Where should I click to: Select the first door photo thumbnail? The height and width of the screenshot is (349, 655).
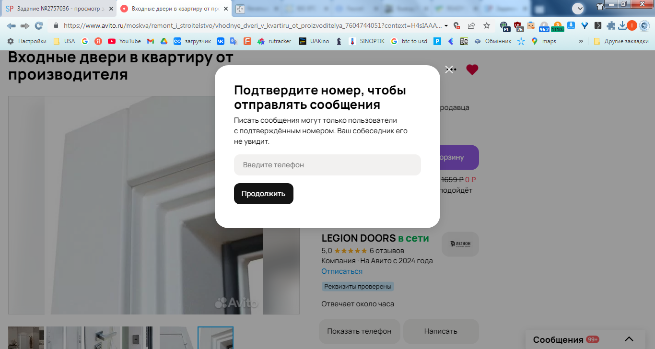(x=26, y=338)
